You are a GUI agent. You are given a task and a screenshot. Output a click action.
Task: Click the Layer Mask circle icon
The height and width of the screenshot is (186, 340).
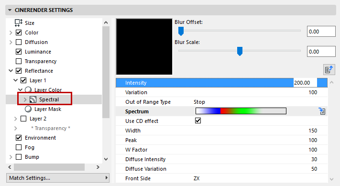click(x=28, y=109)
